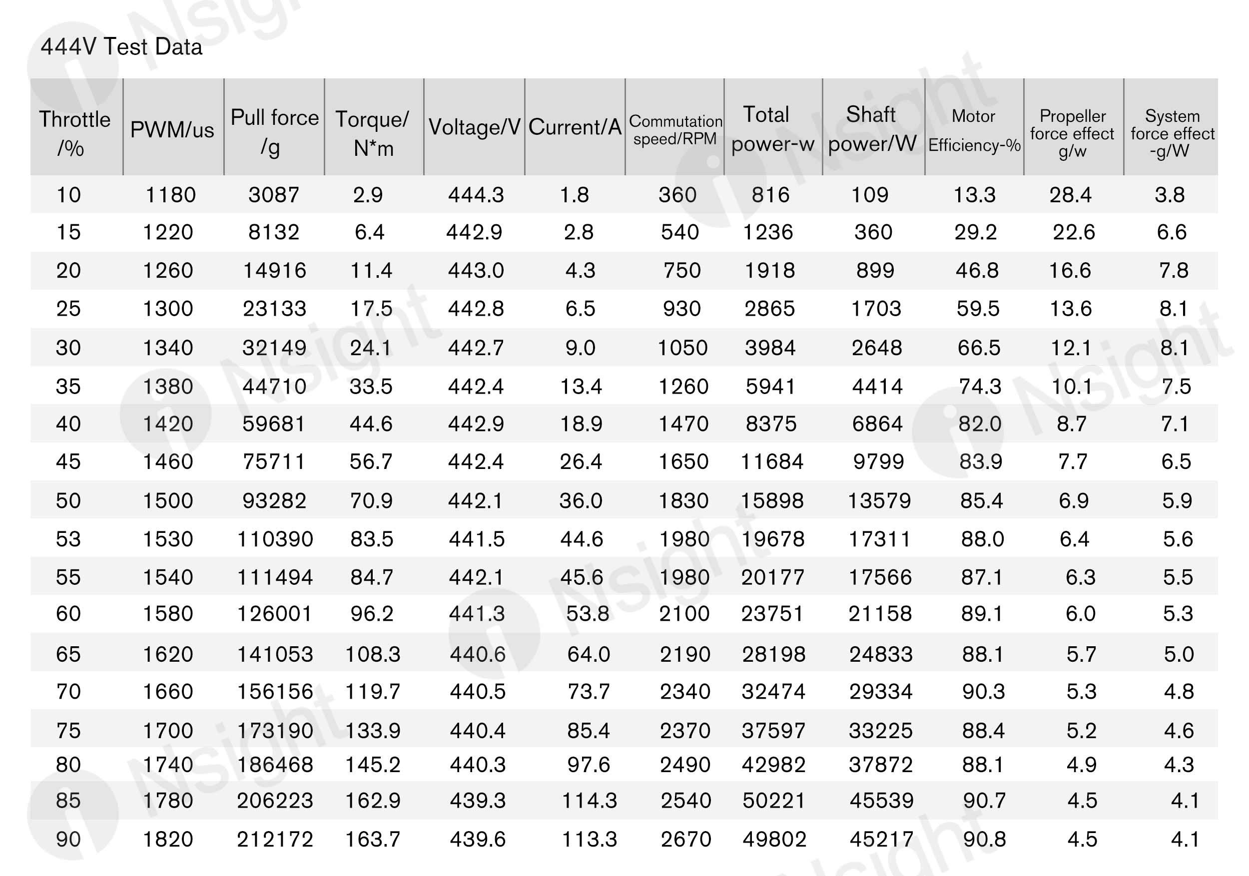
Task: Click total power value 50221
Action: pyautogui.click(x=773, y=801)
